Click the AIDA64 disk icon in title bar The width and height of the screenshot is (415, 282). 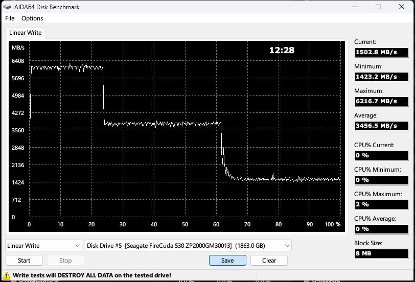click(x=7, y=7)
